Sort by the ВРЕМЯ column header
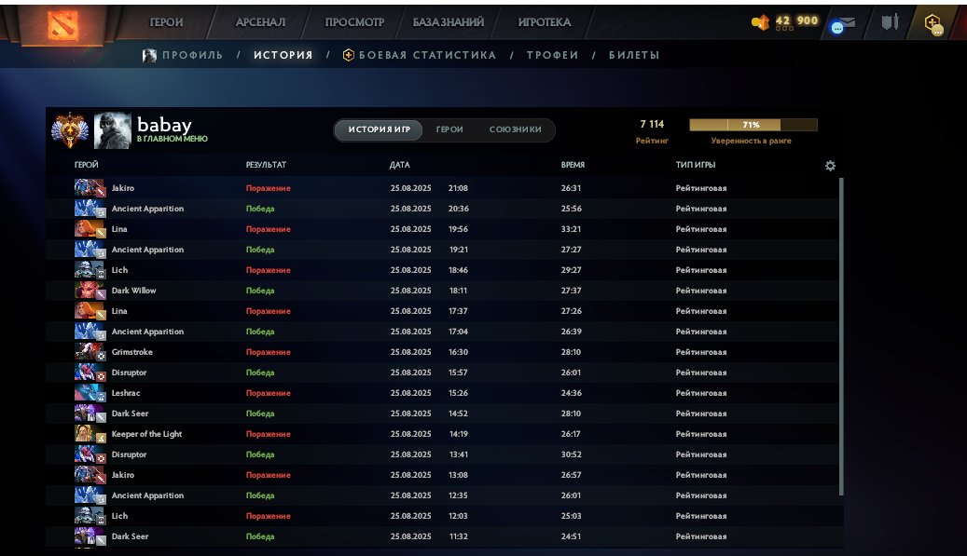Image resolution: width=967 pixels, height=556 pixels. click(x=573, y=165)
